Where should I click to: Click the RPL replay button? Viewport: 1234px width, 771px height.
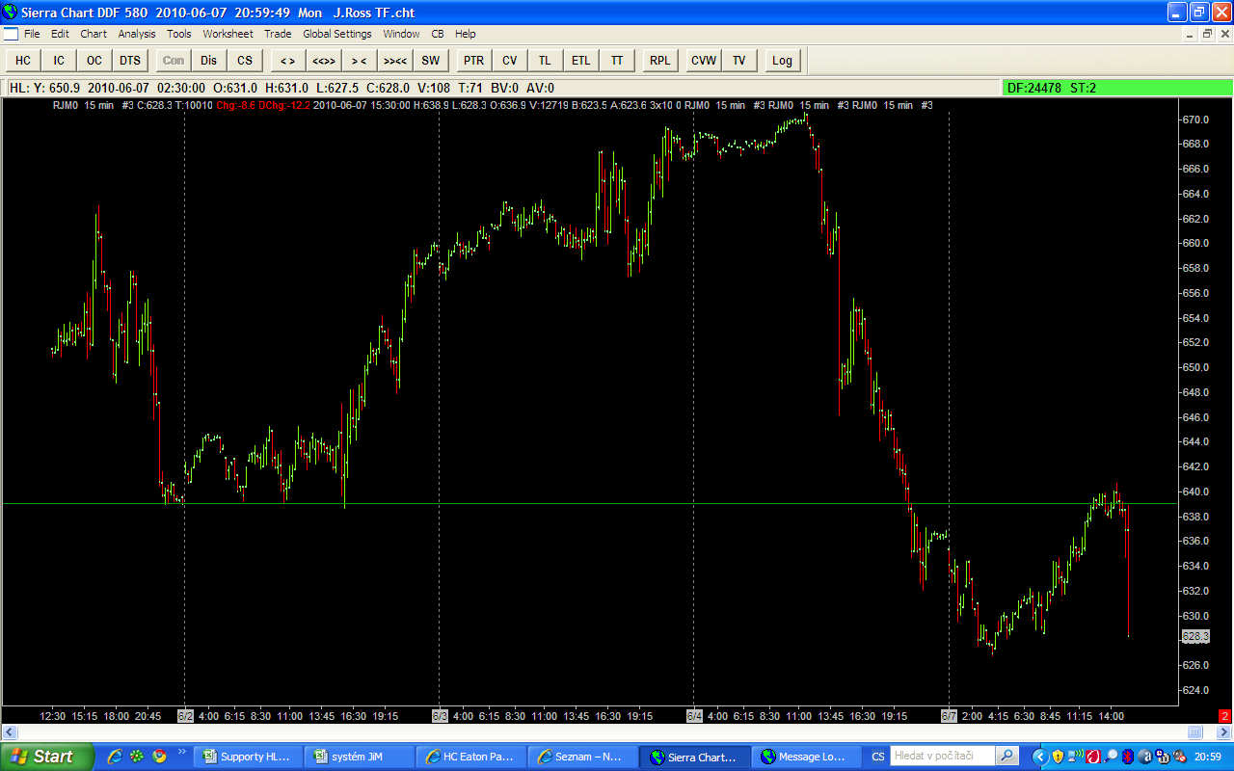pos(659,60)
